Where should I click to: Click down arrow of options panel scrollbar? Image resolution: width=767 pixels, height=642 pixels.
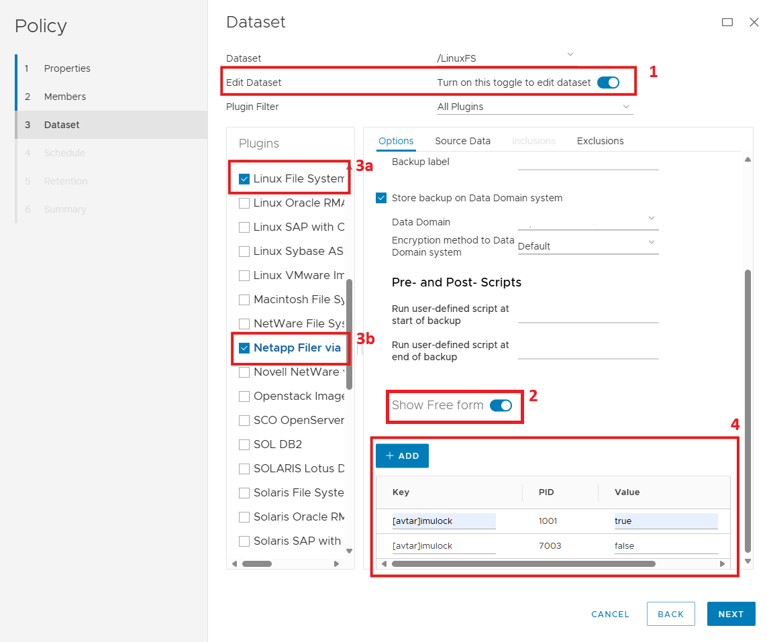pos(748,561)
